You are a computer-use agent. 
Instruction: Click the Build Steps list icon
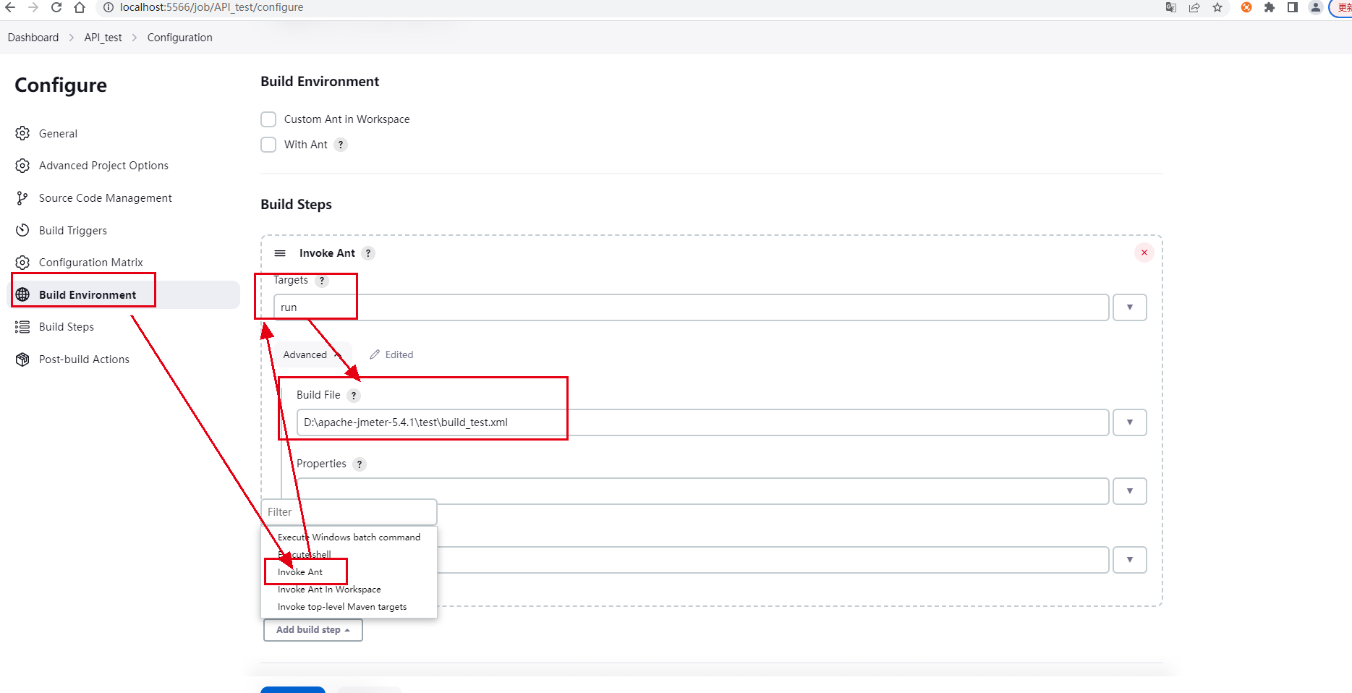22,327
